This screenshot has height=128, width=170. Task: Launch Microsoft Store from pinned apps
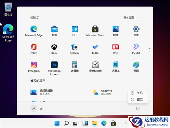pos(95,31)
